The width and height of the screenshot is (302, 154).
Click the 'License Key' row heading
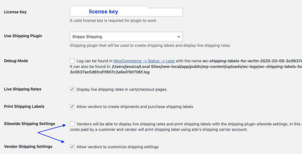pyautogui.click(x=15, y=12)
